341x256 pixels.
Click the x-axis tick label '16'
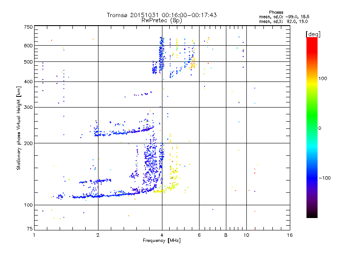(290, 235)
